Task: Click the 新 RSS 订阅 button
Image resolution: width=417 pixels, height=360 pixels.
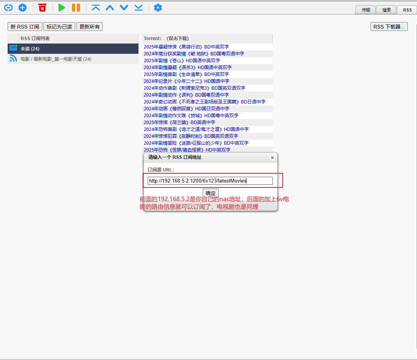Action: pyautogui.click(x=25, y=27)
